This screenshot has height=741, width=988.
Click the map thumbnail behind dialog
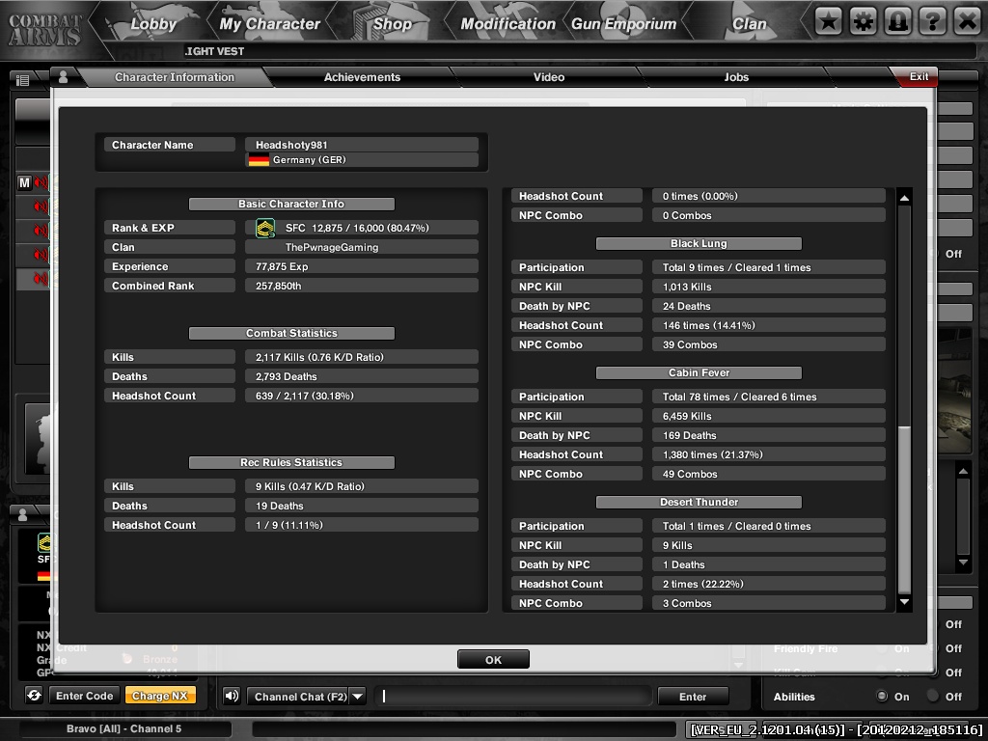click(954, 391)
